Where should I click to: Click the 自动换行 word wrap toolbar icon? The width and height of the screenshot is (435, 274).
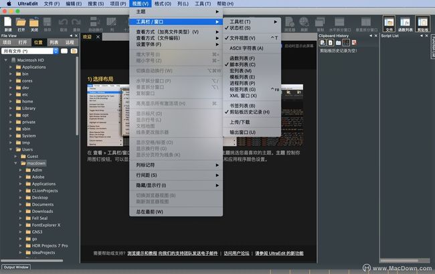[x=95, y=24]
